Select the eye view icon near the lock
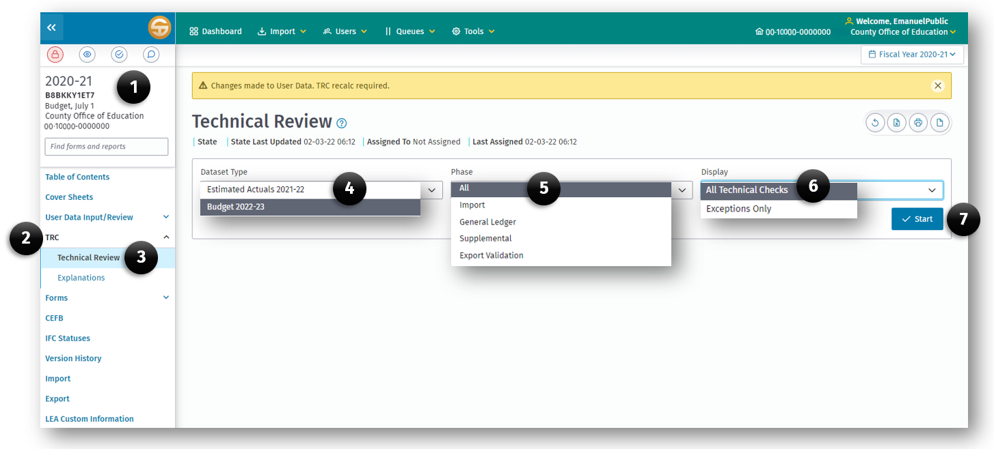 87,55
